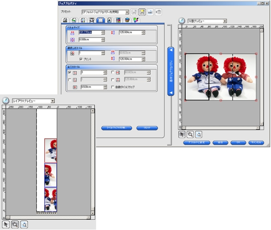Select the active tiling grid tab
The height and width of the screenshot is (230, 271).
coord(100,20)
